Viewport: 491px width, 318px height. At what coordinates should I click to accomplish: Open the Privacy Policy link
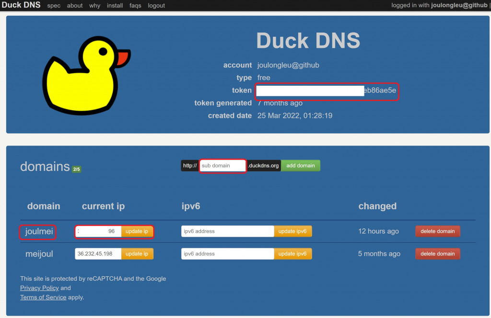39,288
